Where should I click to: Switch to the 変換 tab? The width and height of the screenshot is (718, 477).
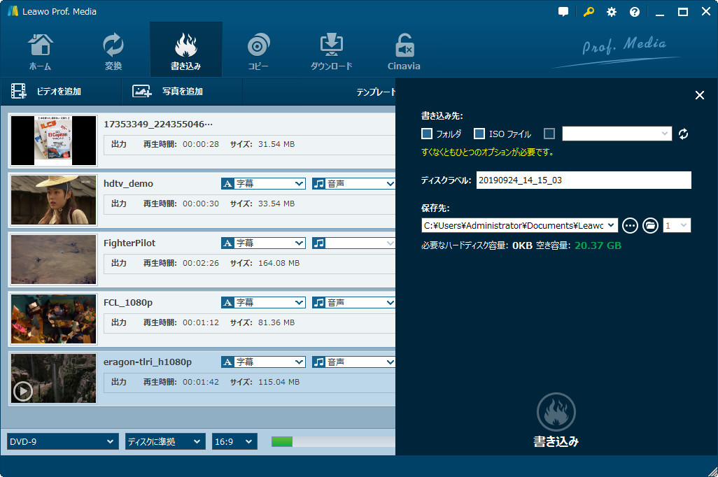click(x=113, y=50)
